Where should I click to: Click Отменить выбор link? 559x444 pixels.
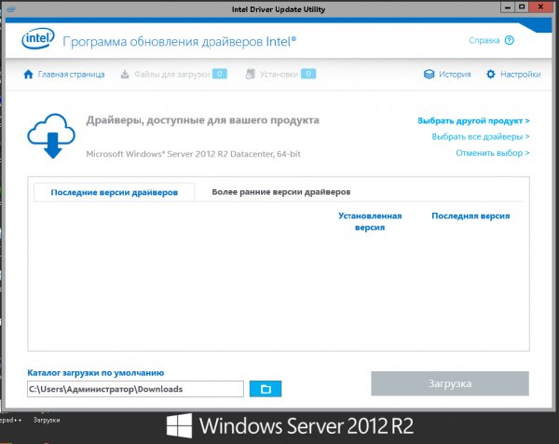pyautogui.click(x=493, y=153)
